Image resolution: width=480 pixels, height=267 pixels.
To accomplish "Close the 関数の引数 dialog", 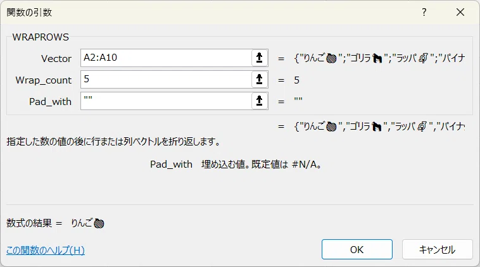I will (460, 12).
